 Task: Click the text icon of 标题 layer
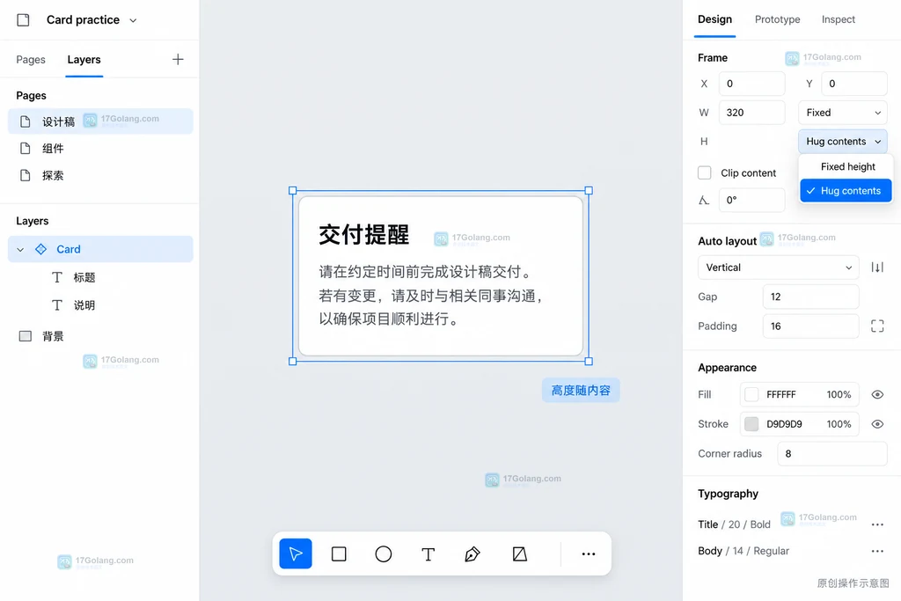[57, 277]
